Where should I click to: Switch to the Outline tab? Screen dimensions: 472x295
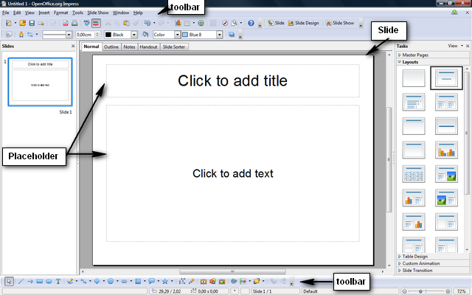coord(111,46)
